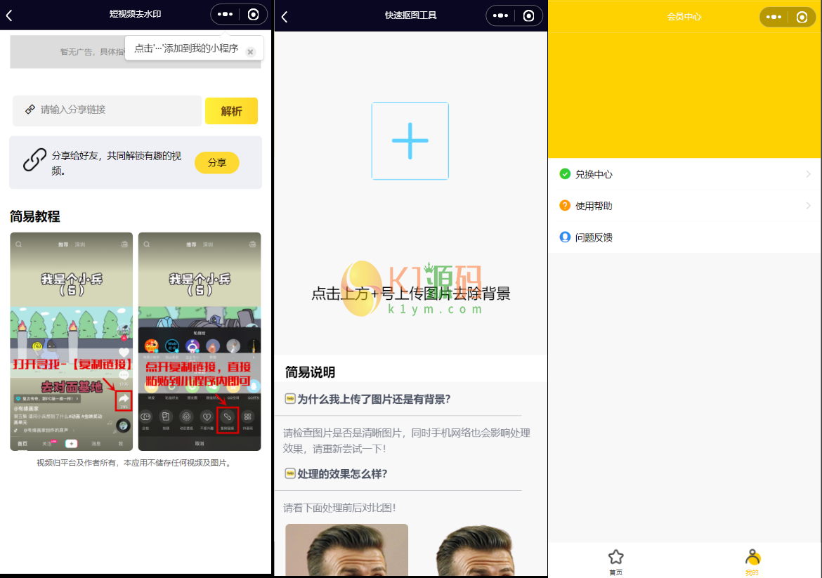Open first tutorial image 打开寻找复制链接
The height and width of the screenshot is (578, 822).
click(x=71, y=341)
